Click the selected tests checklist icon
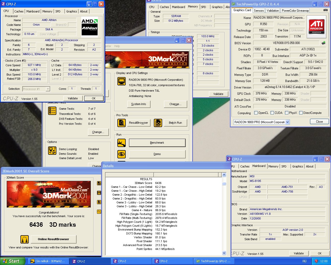This screenshot has height=265, width=331. pos(52,111)
